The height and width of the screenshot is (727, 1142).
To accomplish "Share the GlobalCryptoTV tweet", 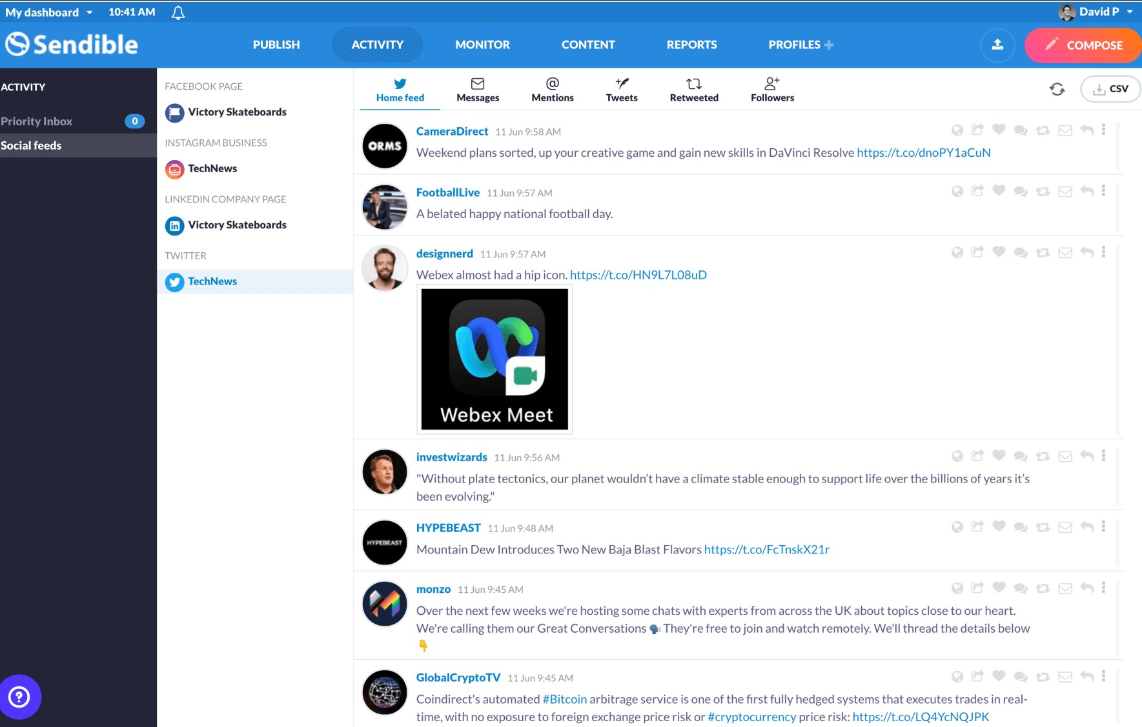I will tap(977, 676).
